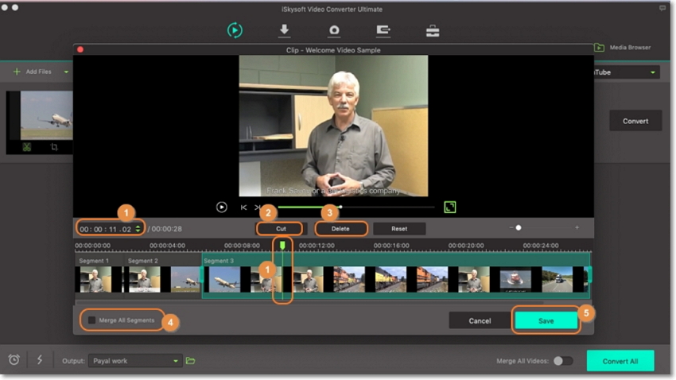
Task: Click the play button under the preview
Action: (222, 207)
